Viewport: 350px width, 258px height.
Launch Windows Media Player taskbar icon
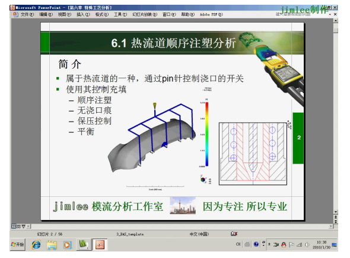click(x=67, y=245)
